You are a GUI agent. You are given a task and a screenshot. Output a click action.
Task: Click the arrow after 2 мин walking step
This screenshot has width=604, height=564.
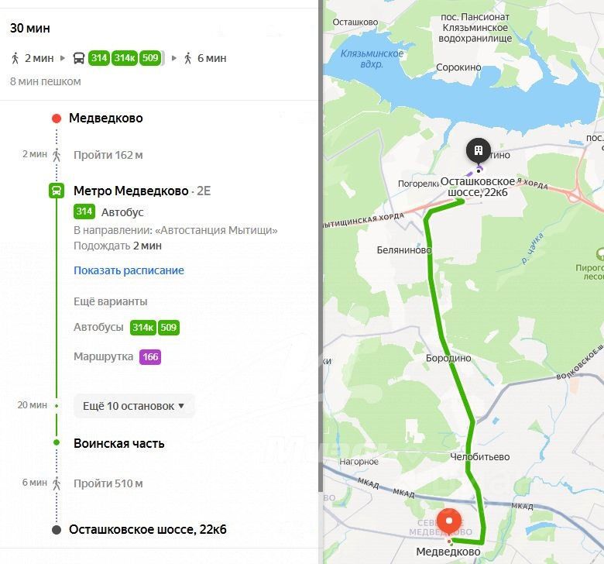(63, 58)
